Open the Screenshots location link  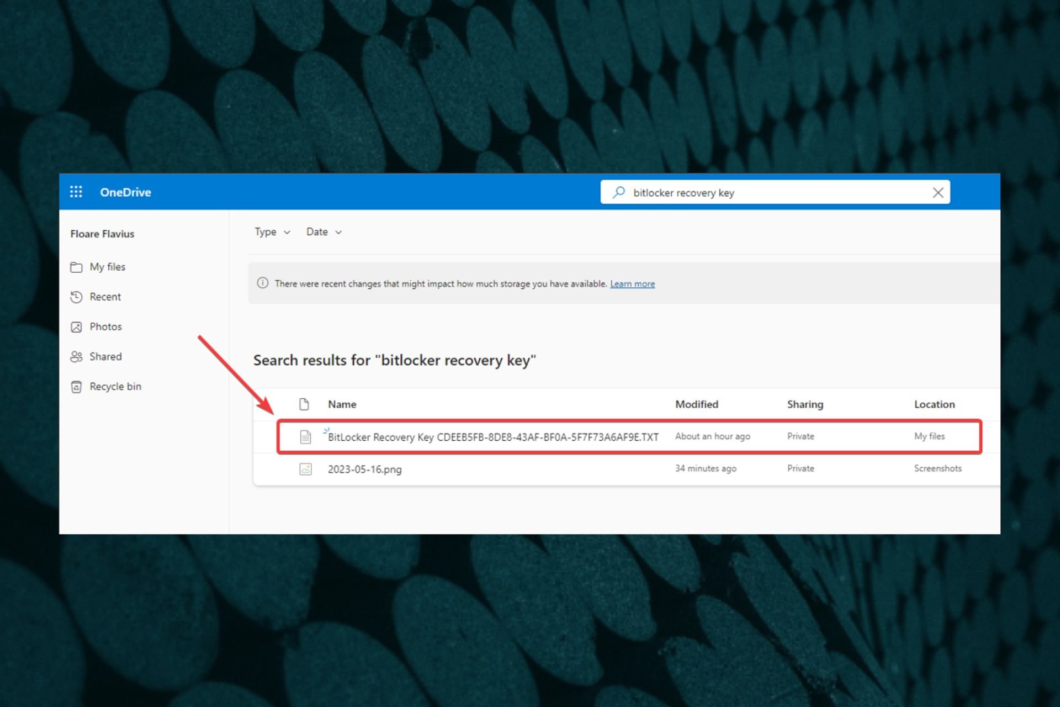click(937, 468)
